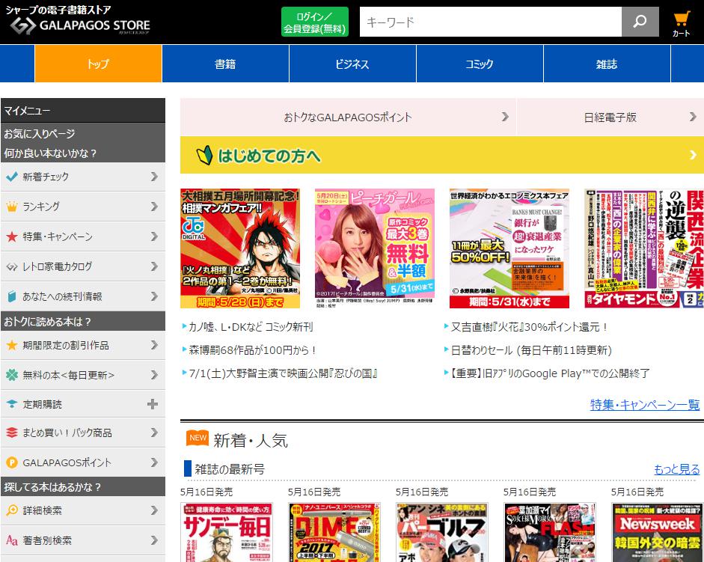Open the パーゴルフ magazine cover
The height and width of the screenshot is (562, 704).
(x=442, y=532)
